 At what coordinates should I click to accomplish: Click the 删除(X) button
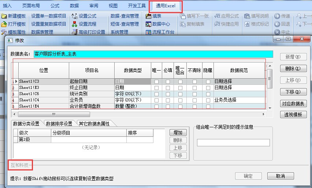(293, 68)
